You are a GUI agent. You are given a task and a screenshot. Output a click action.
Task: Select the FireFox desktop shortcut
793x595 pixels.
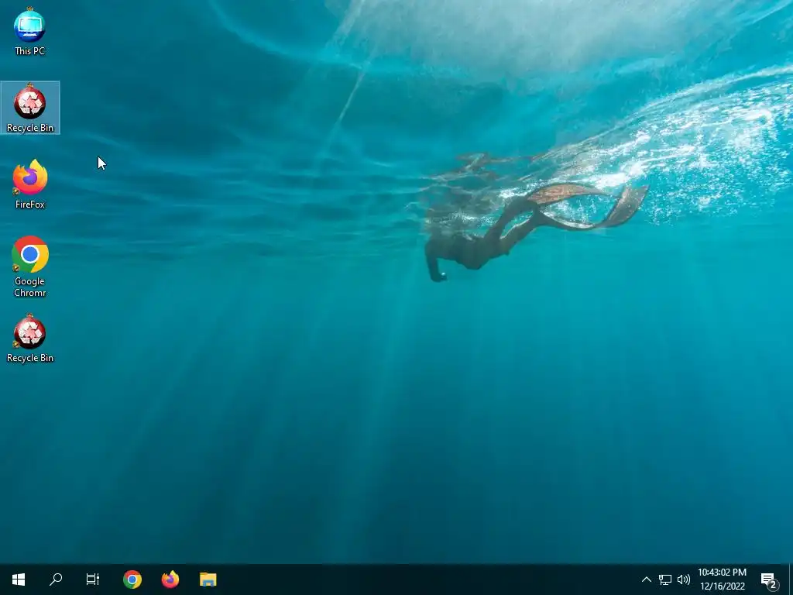30,184
